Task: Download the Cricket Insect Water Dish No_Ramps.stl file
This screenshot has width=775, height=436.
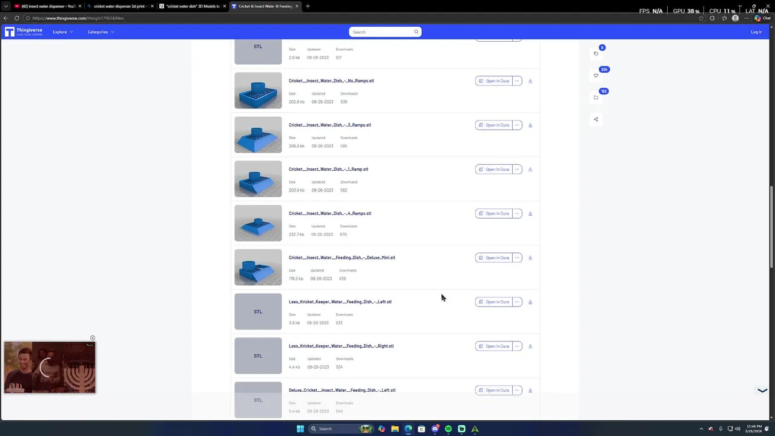Action: [x=530, y=81]
